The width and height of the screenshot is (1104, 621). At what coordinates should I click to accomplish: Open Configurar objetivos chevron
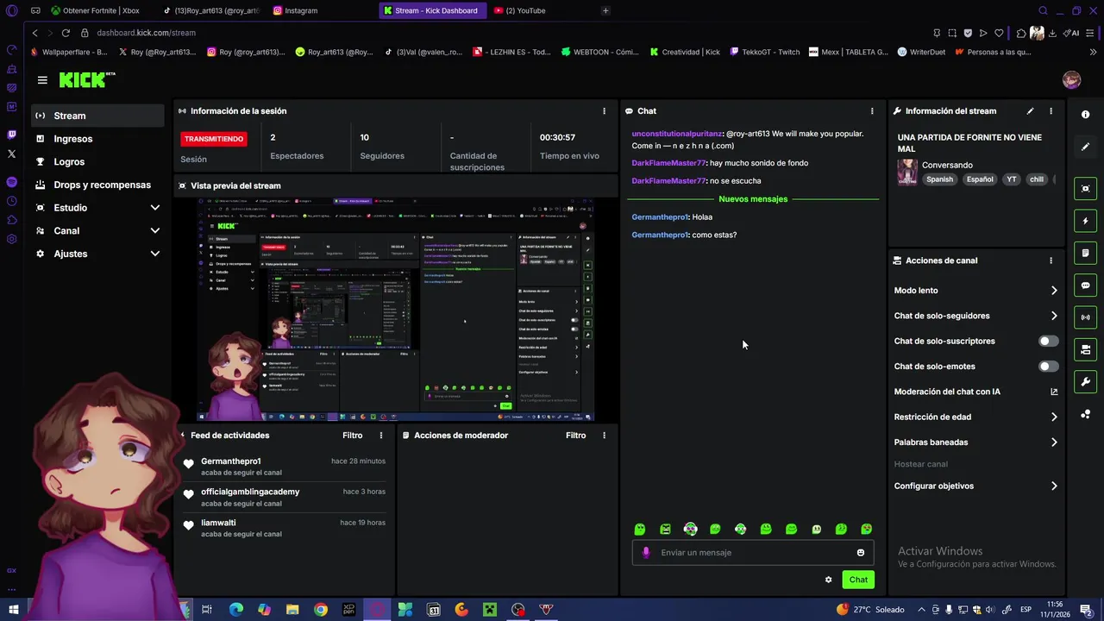coord(1054,486)
